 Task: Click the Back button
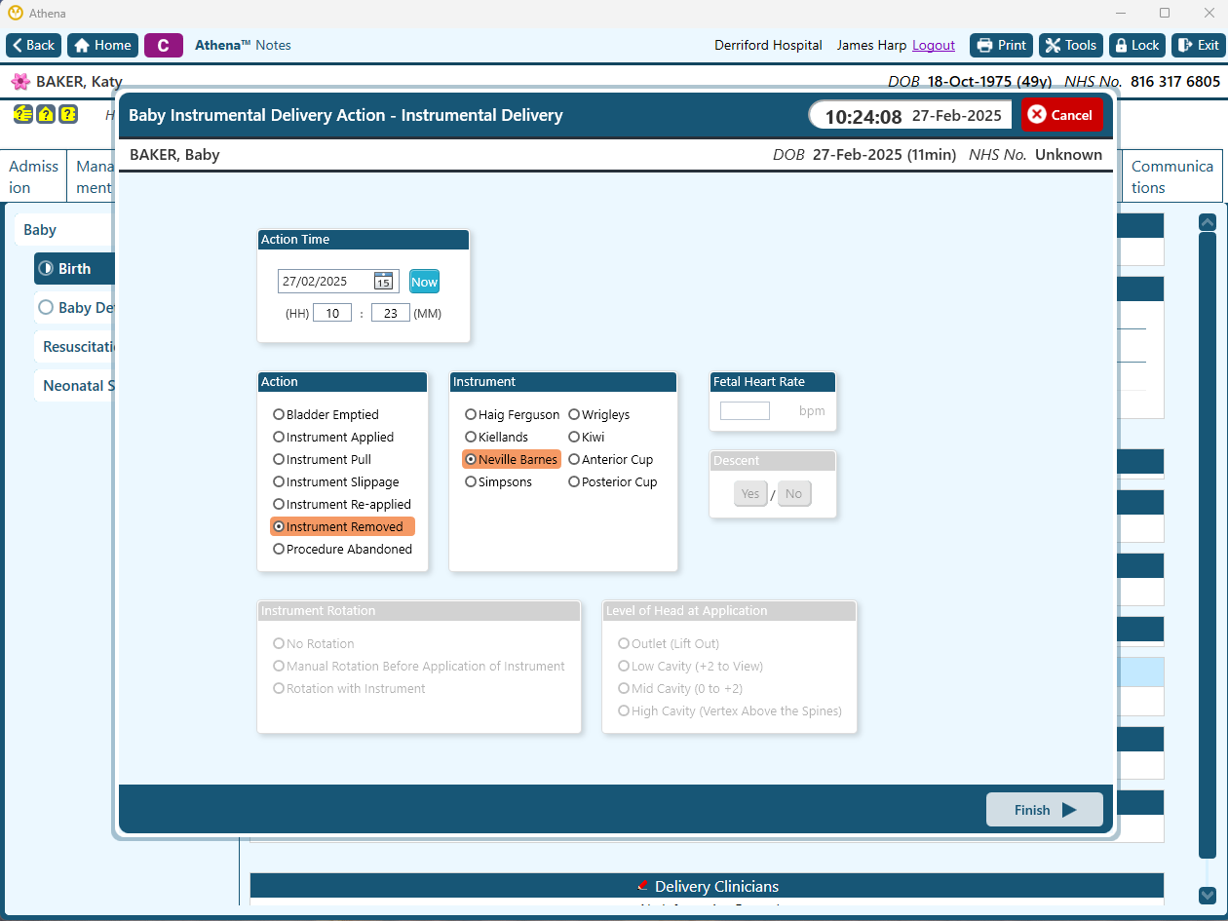coord(34,45)
